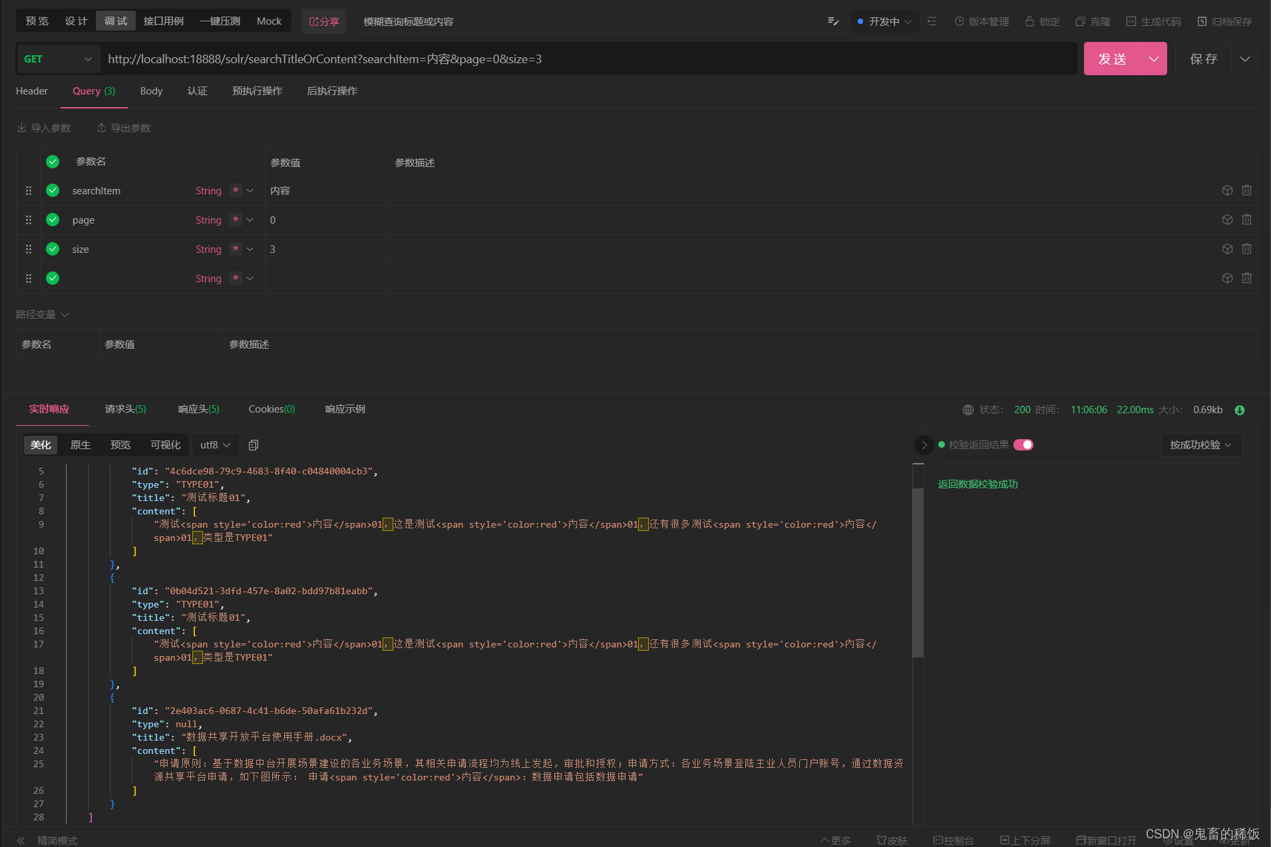
Task: Click the edit description pencil icon
Action: tap(833, 21)
